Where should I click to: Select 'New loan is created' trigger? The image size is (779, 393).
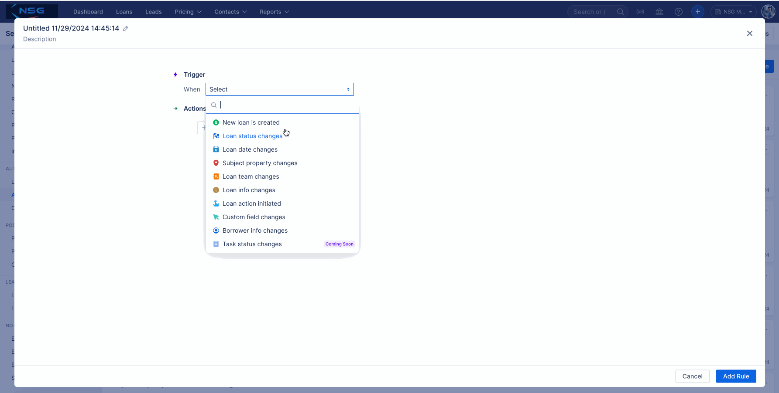[x=282, y=122]
